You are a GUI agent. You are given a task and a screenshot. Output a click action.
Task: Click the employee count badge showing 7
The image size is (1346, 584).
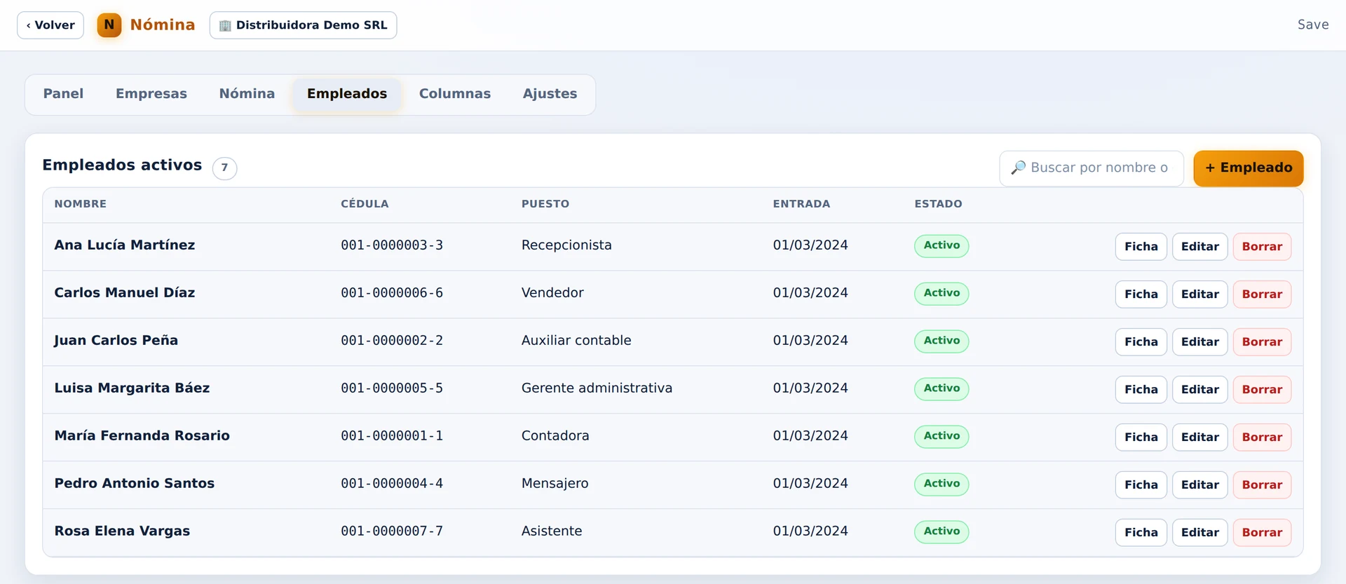click(x=224, y=168)
